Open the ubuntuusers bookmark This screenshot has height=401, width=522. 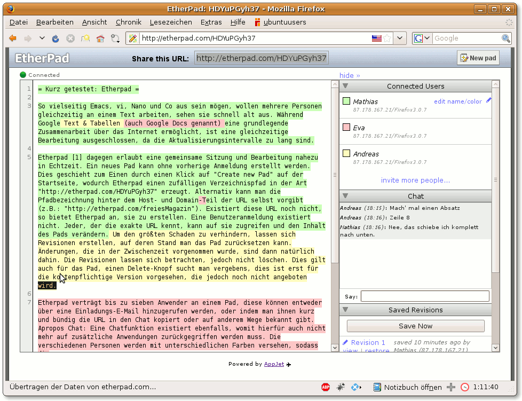[x=280, y=22]
